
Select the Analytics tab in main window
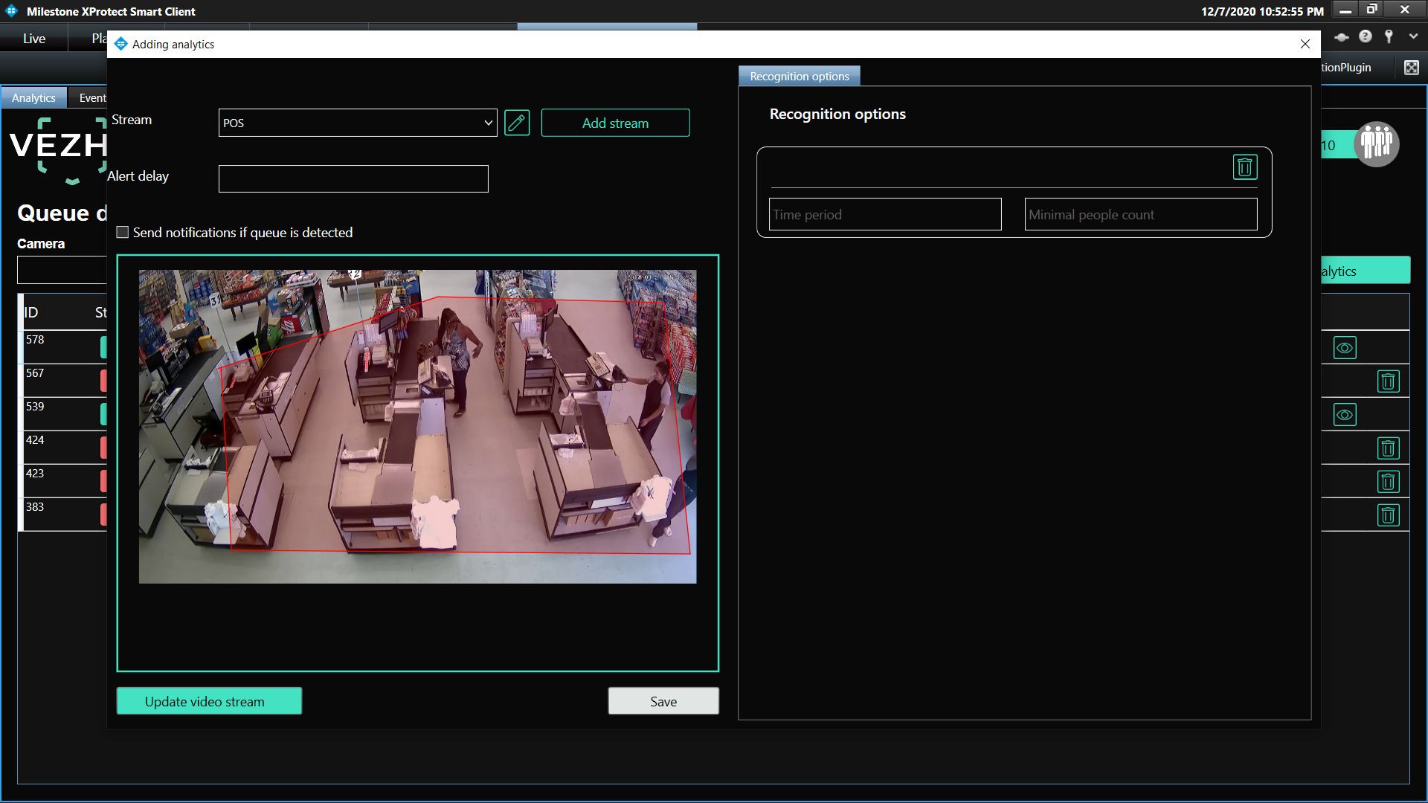(x=33, y=98)
